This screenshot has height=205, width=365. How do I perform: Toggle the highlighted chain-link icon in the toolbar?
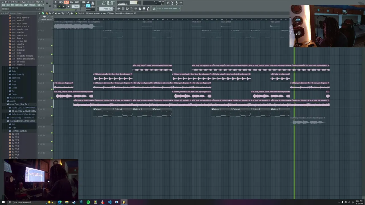pos(88,6)
